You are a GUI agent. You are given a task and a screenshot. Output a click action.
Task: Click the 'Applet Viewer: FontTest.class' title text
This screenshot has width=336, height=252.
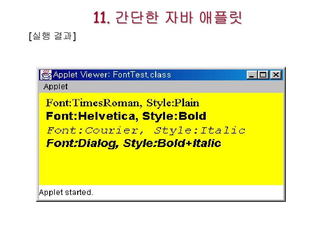pyautogui.click(x=112, y=75)
